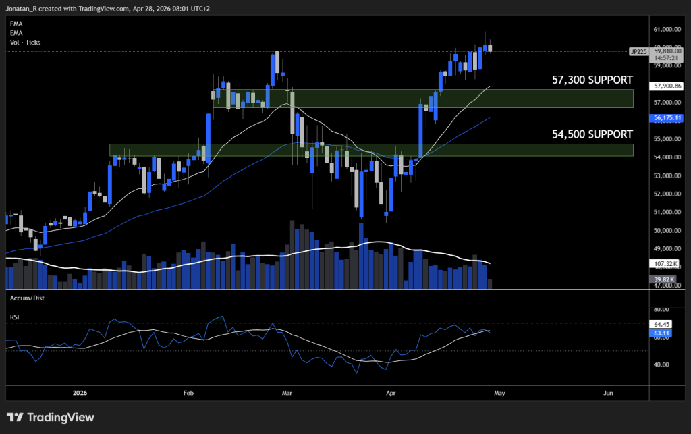This screenshot has height=434, width=691.
Task: Expand the Accum/Dist indicator pane
Action: [27, 297]
